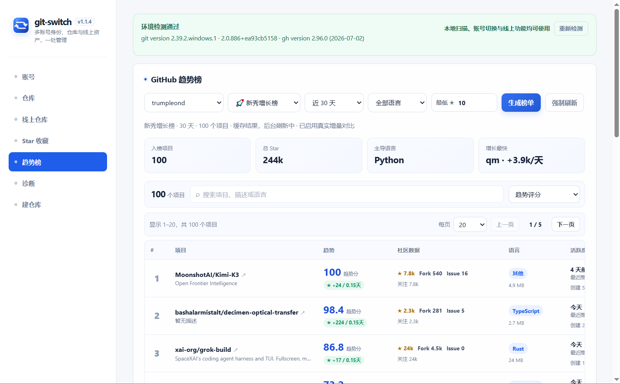This screenshot has height=384, width=620.
Task: Click the GitHub 趋势榜 heading
Action: pos(176,80)
